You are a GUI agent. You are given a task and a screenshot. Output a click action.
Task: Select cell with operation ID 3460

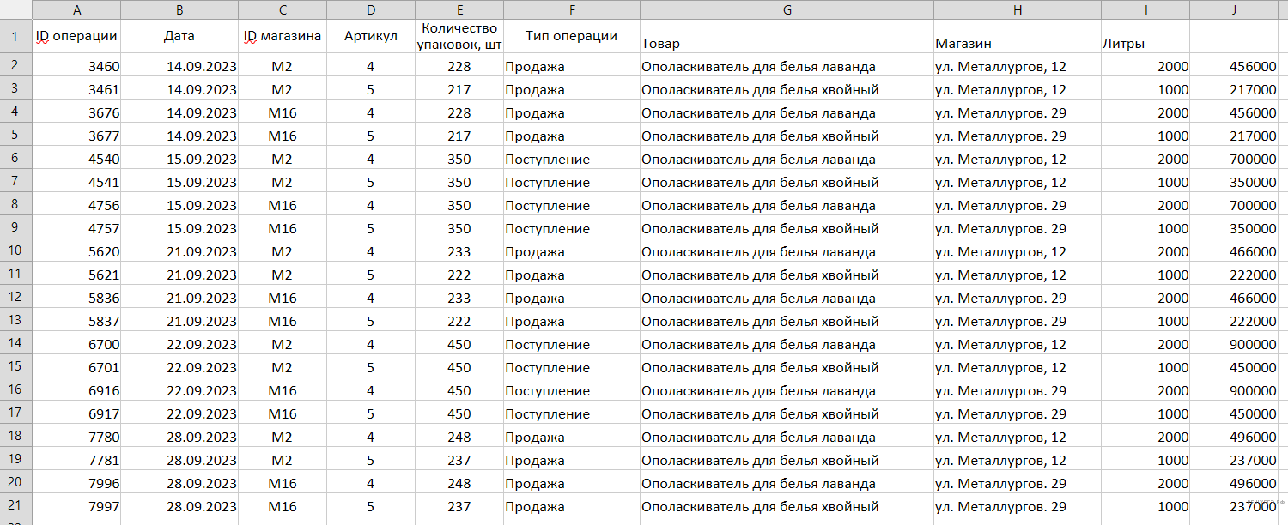(77, 67)
